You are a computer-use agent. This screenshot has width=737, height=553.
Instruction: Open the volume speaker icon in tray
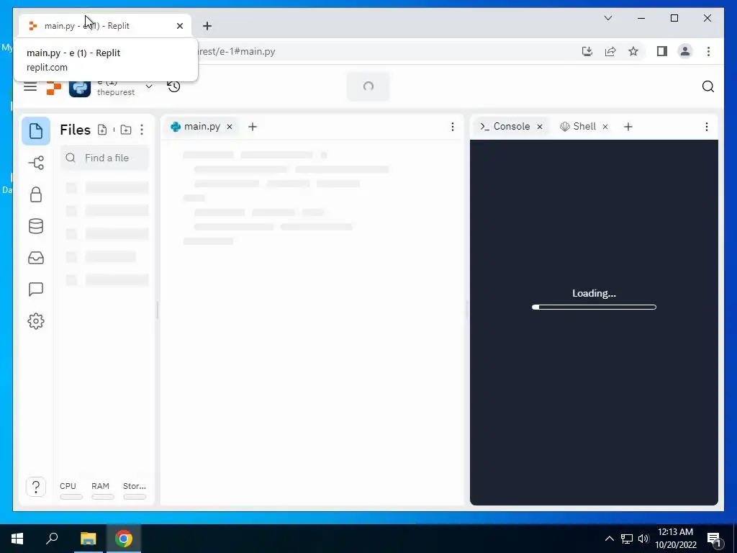[643, 539]
